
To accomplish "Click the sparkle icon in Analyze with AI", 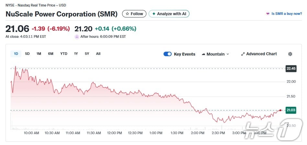I will tap(153, 14).
